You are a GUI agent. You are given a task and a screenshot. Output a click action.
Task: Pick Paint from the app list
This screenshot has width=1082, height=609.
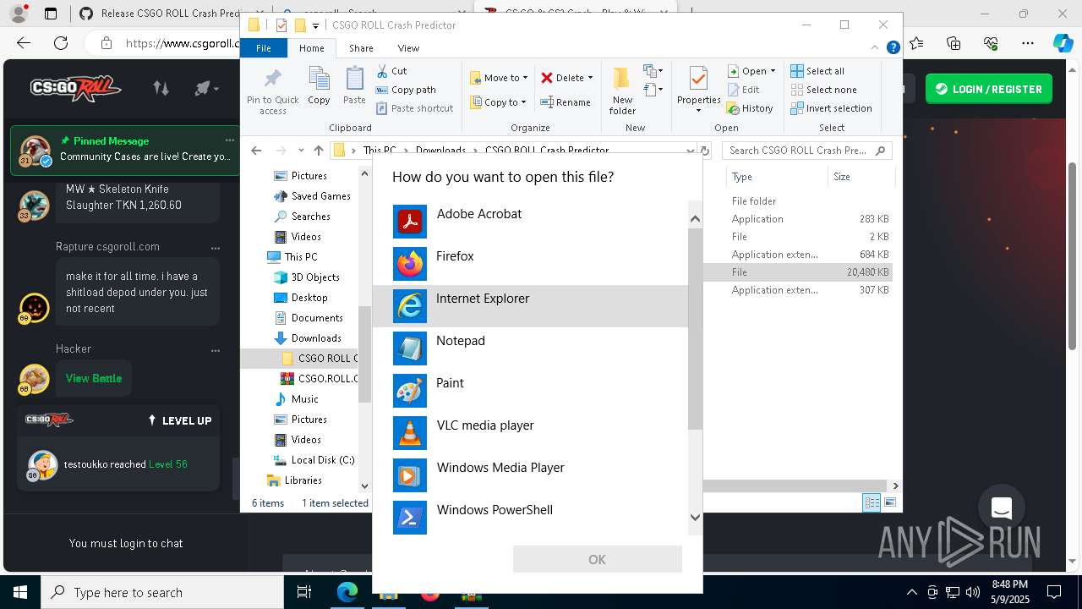click(x=531, y=391)
